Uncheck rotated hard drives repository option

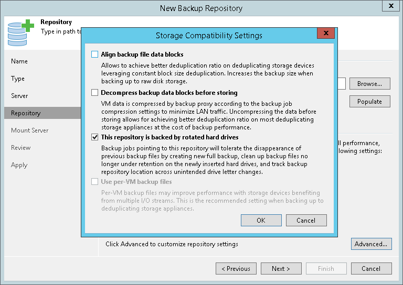[x=94, y=137]
